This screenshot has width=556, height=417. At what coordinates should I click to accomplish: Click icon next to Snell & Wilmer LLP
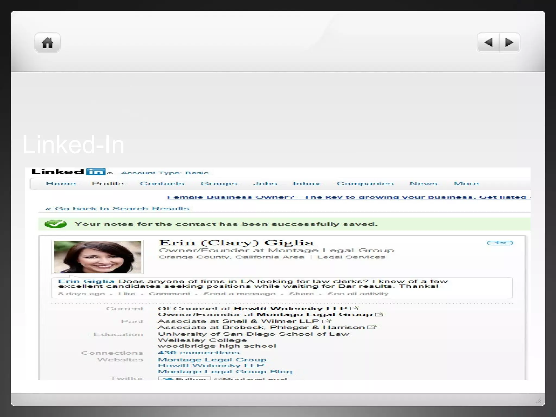[x=327, y=321]
